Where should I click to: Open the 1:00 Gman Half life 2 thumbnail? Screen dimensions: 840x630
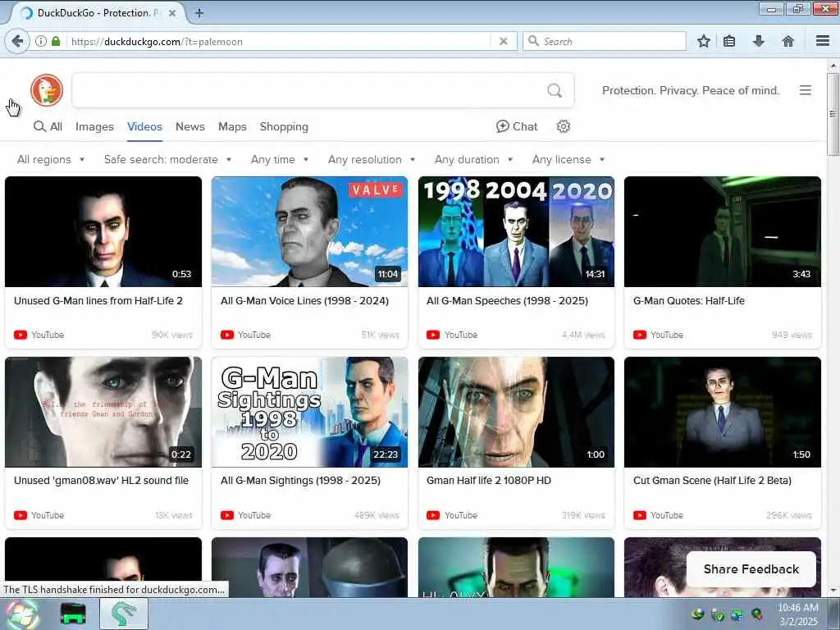coord(517,412)
